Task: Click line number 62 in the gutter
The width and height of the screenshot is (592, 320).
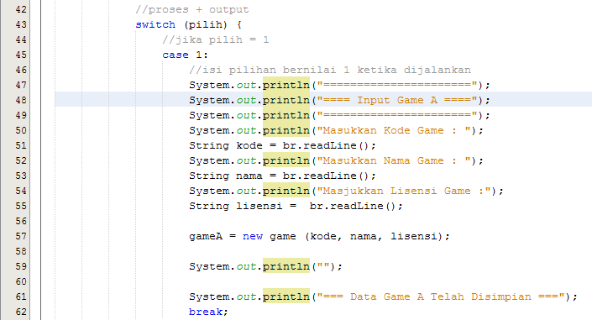Action: 21,312
